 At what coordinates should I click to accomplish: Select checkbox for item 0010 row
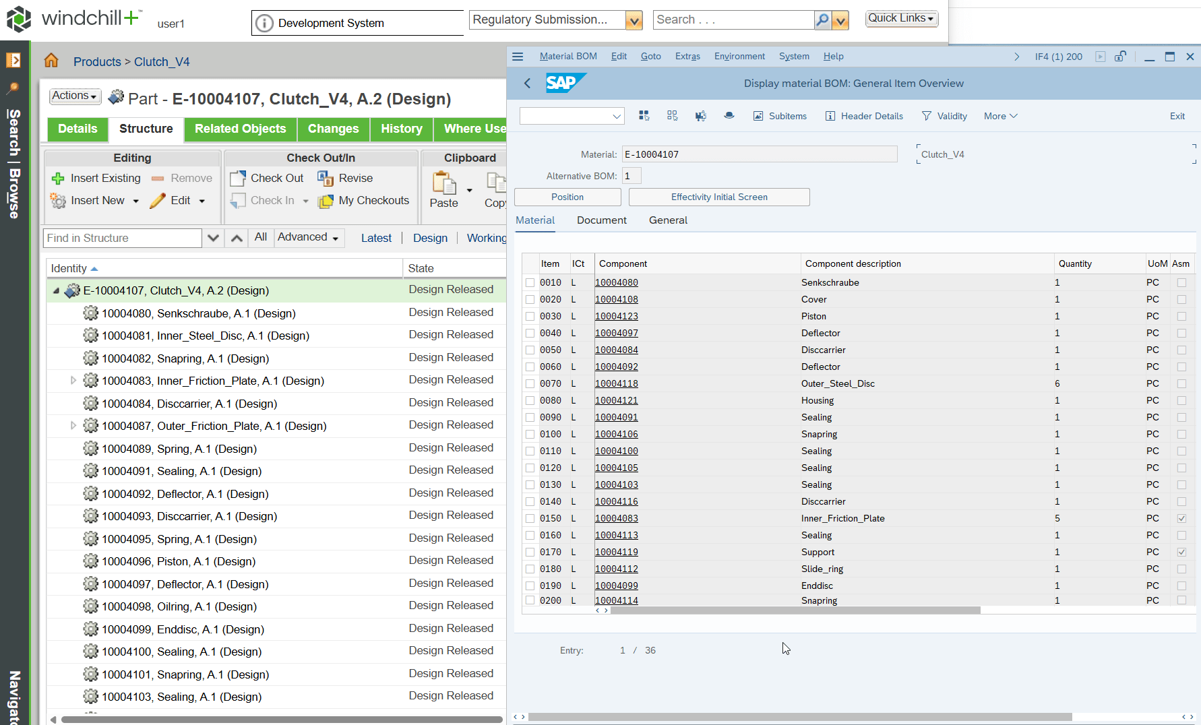530,283
